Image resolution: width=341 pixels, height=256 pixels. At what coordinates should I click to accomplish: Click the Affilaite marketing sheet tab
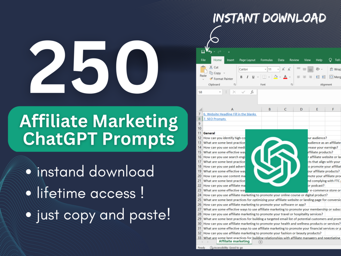(x=234, y=241)
